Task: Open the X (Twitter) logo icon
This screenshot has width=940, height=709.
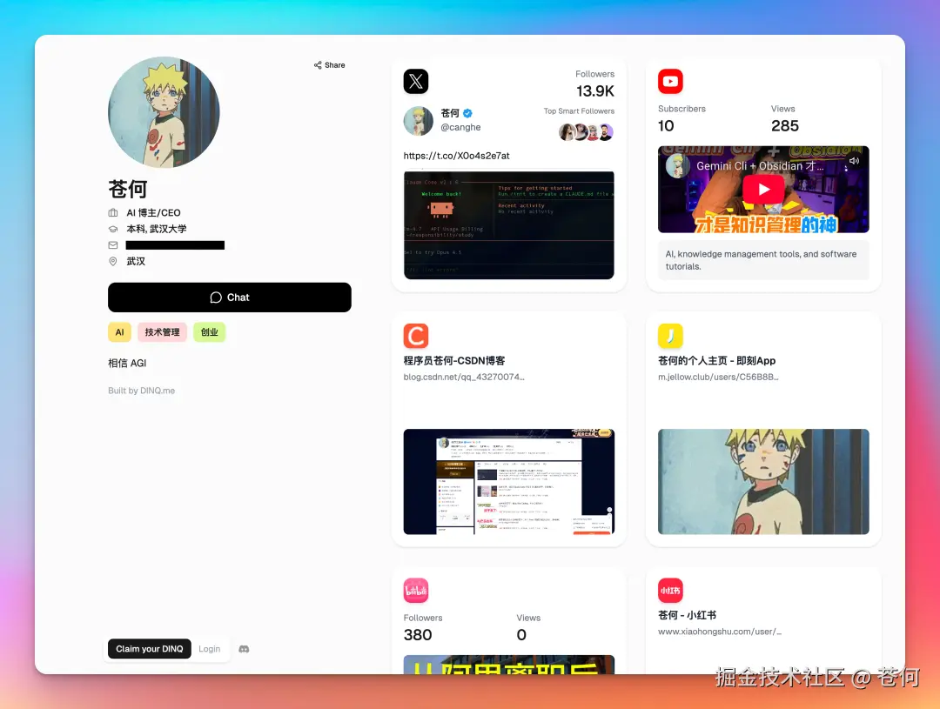Action: (416, 82)
